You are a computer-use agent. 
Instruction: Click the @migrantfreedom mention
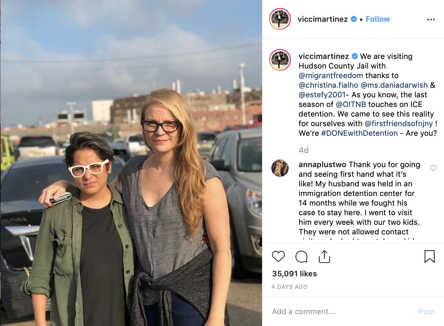point(331,76)
